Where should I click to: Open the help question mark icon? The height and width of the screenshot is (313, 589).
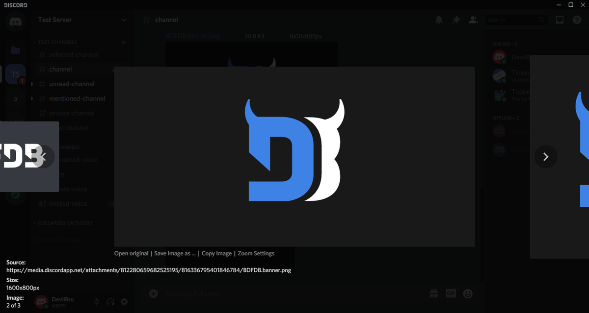[577, 20]
